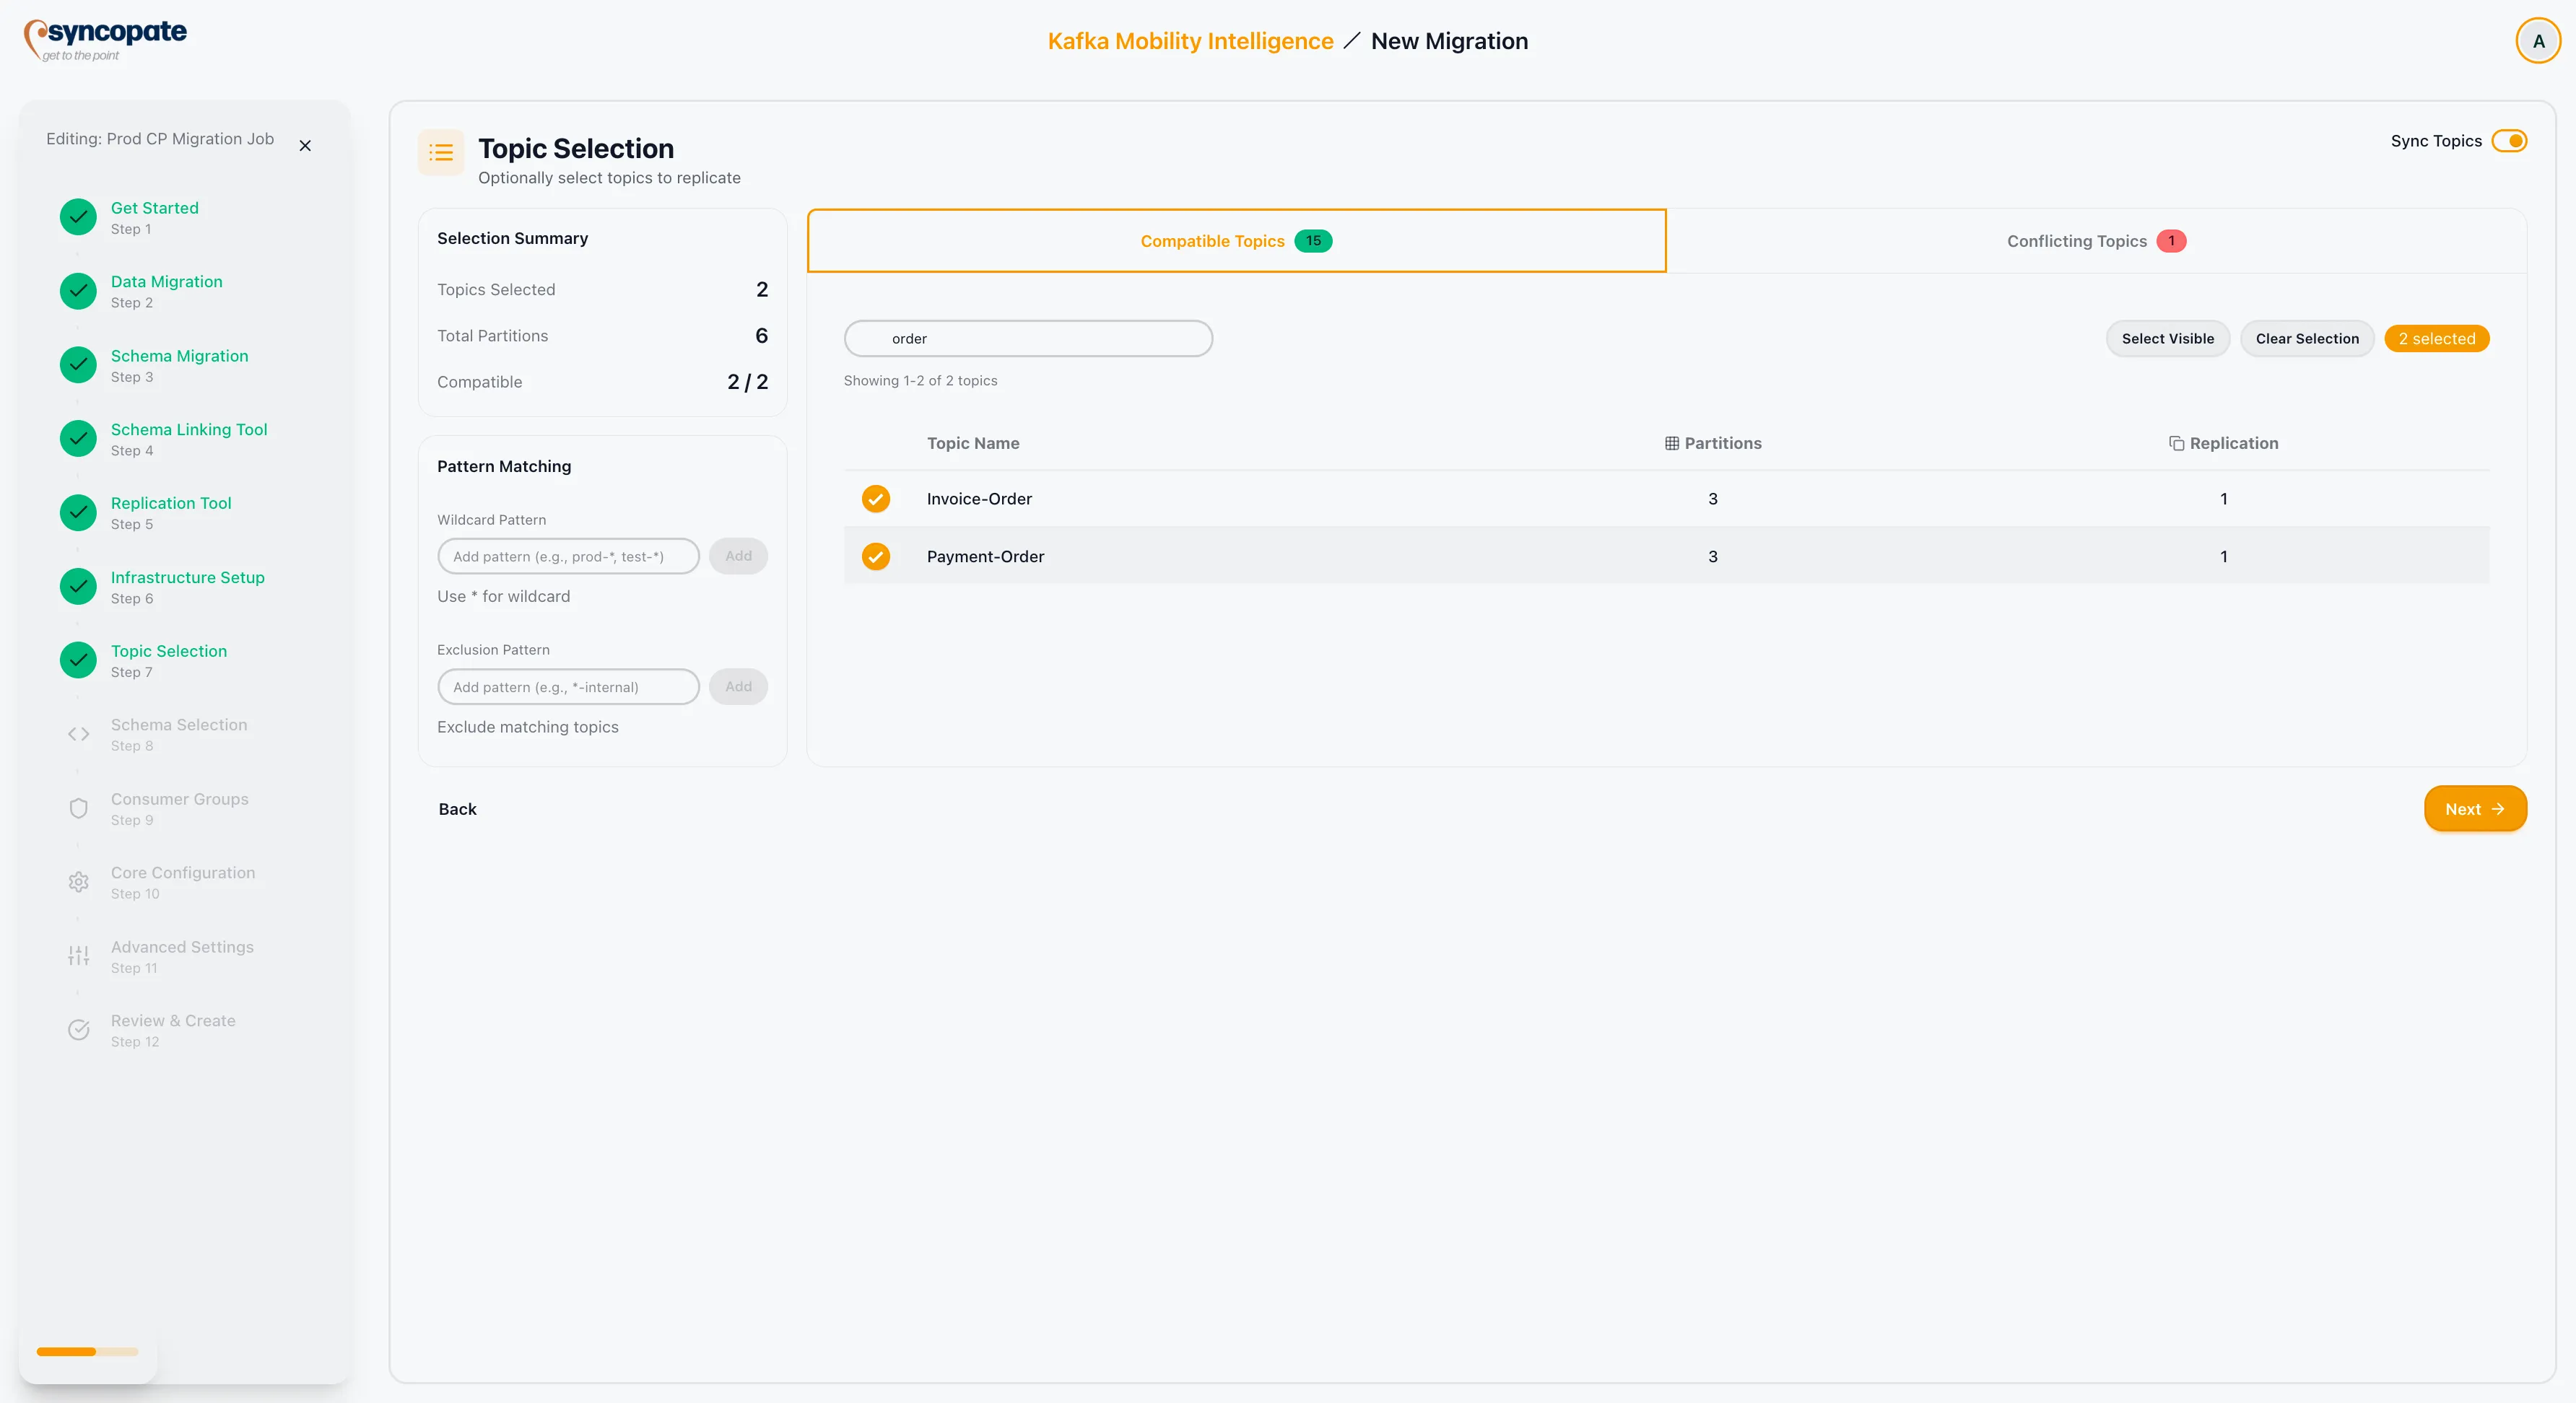
Task: Proceed using the Next button
Action: coord(2475,808)
